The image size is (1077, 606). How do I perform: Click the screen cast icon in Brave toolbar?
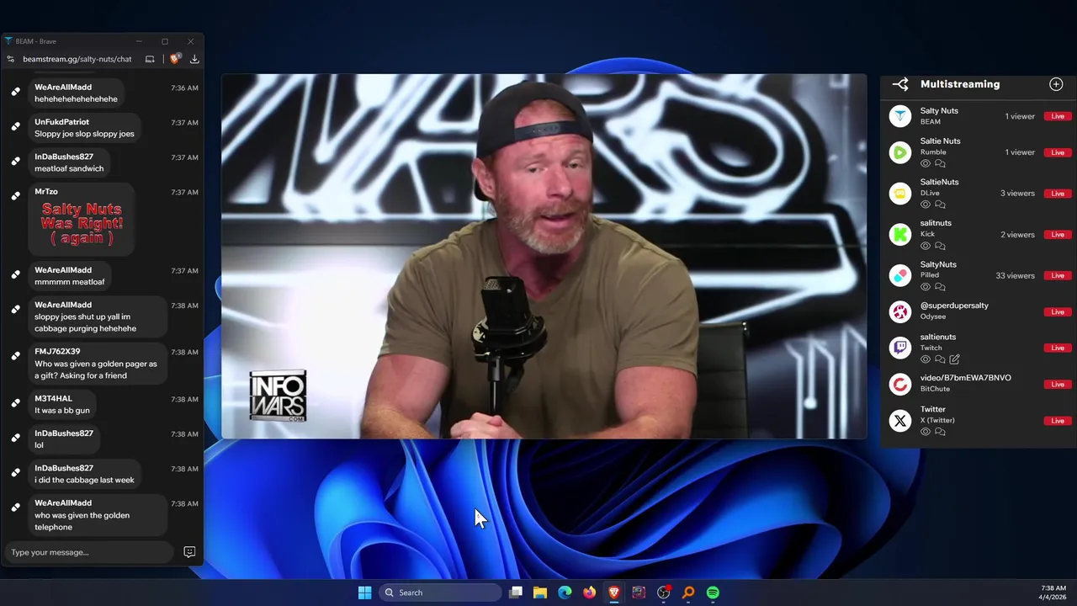[150, 59]
